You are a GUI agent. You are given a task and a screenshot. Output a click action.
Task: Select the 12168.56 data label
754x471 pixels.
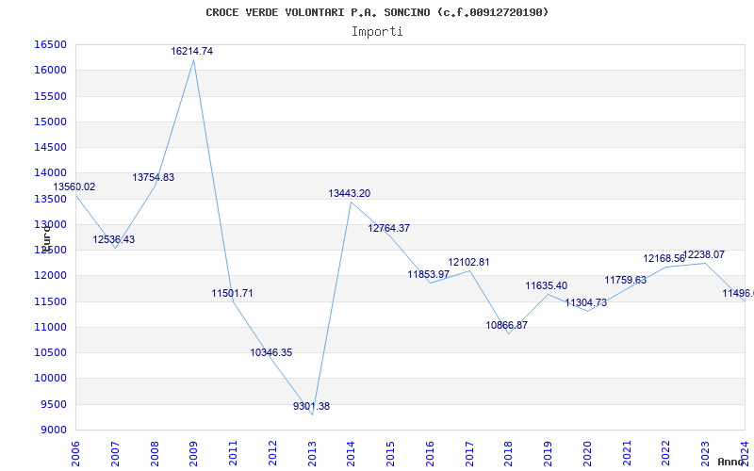(x=664, y=258)
